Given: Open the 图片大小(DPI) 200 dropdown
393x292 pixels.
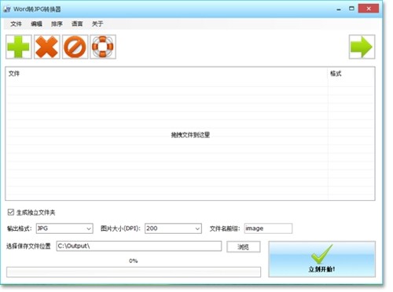Looking at the screenshot, I should (x=173, y=228).
